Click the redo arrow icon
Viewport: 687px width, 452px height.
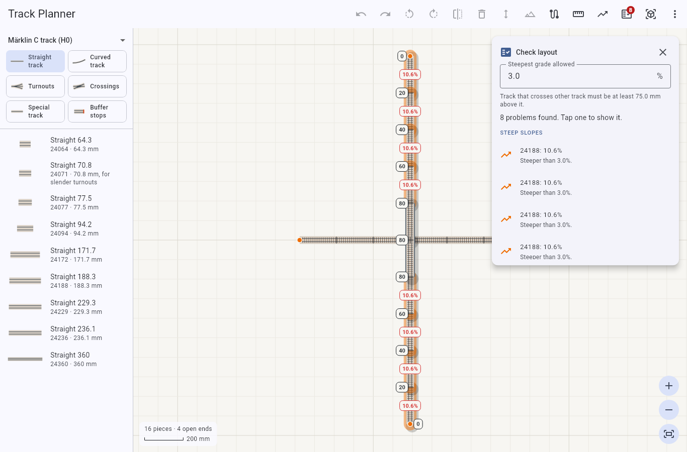pos(385,14)
